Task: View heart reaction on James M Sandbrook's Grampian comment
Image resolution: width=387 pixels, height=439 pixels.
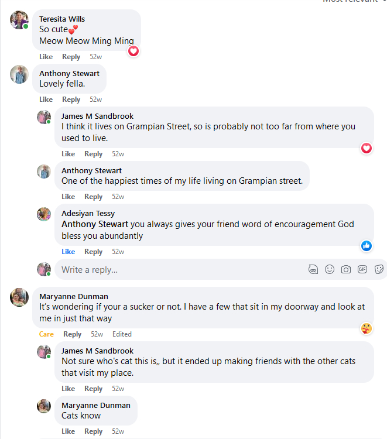Action: pos(367,148)
